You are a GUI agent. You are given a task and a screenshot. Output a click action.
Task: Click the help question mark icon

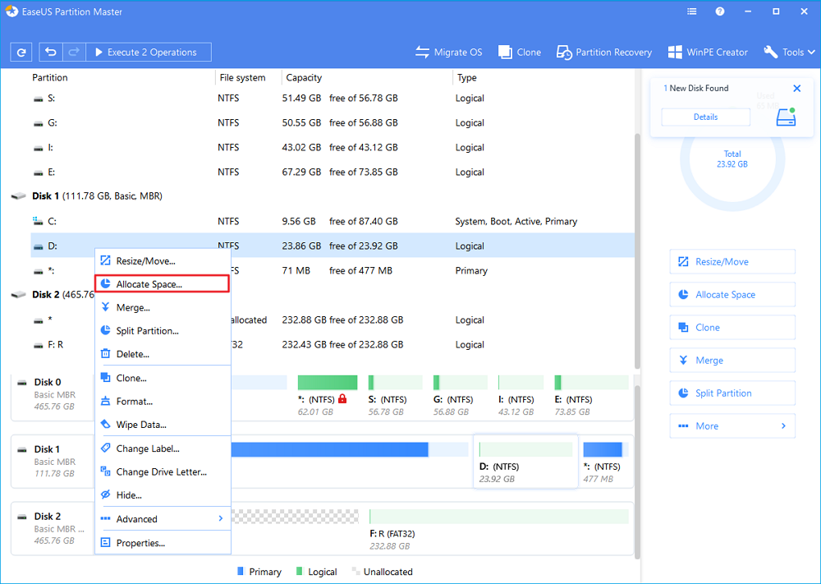720,13
